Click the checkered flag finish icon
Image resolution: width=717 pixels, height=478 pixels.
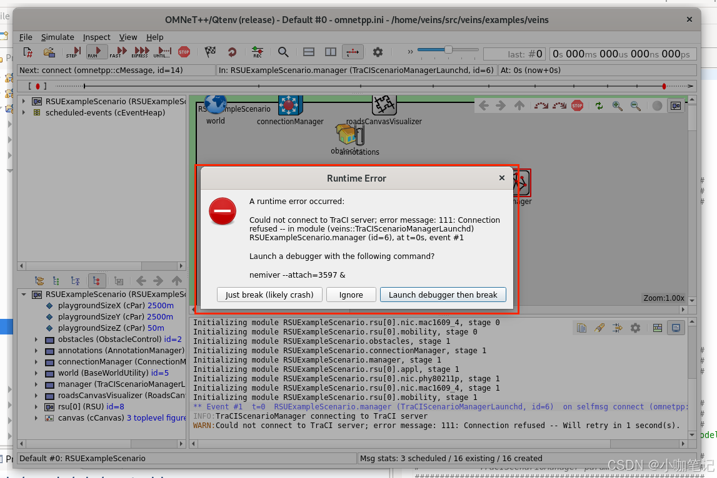coord(210,52)
